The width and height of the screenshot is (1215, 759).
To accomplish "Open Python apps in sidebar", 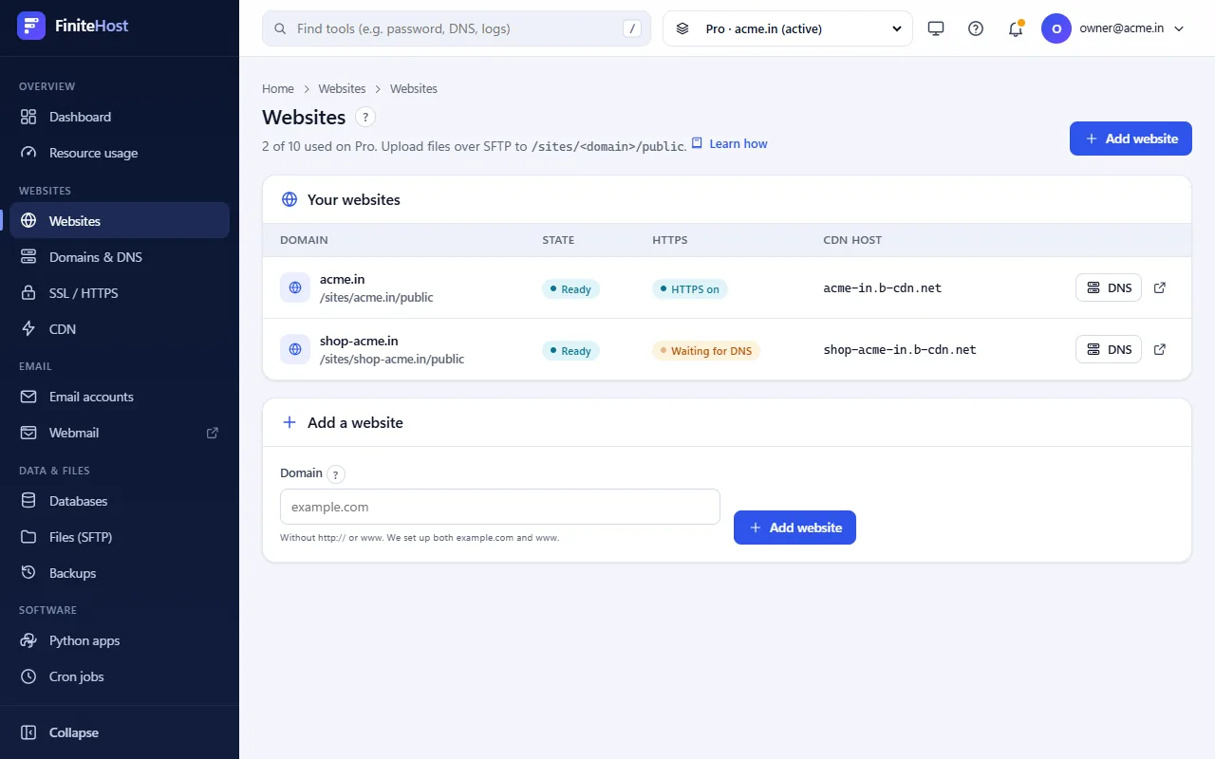I will point(120,640).
